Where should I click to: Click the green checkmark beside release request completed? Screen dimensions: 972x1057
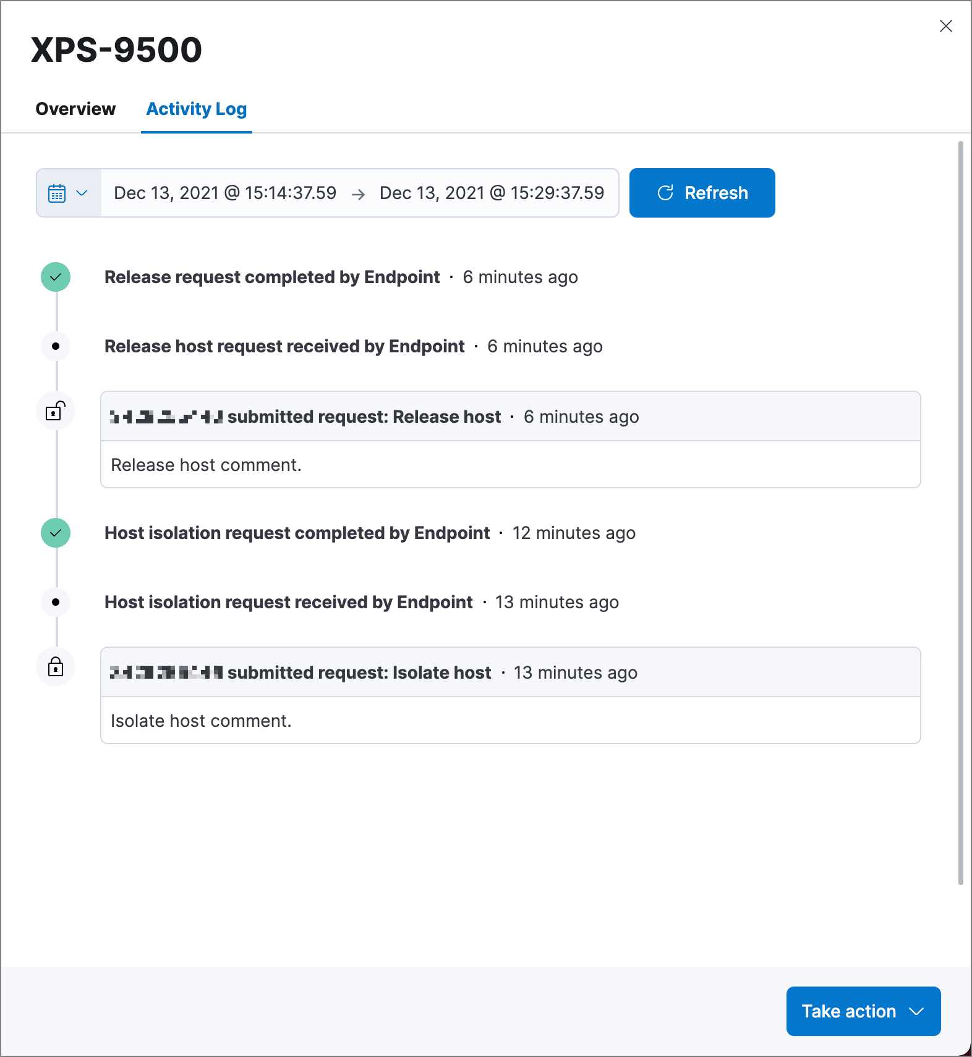[x=56, y=277]
